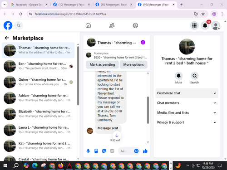
Task: Open the taskbar clock and date
Action: pos(208,165)
